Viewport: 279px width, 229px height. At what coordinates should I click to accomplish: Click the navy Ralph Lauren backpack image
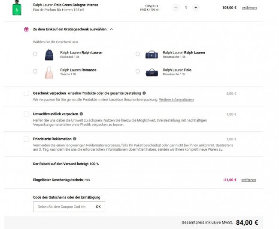(x=49, y=54)
